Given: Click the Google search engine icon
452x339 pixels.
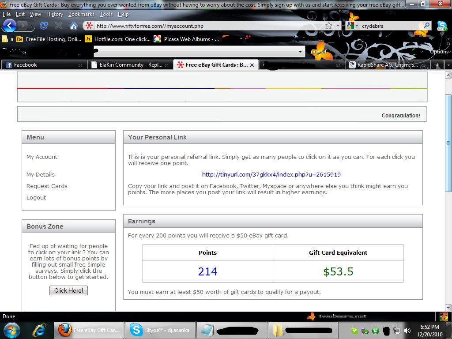Looking at the screenshot, I should pyautogui.click(x=350, y=26).
